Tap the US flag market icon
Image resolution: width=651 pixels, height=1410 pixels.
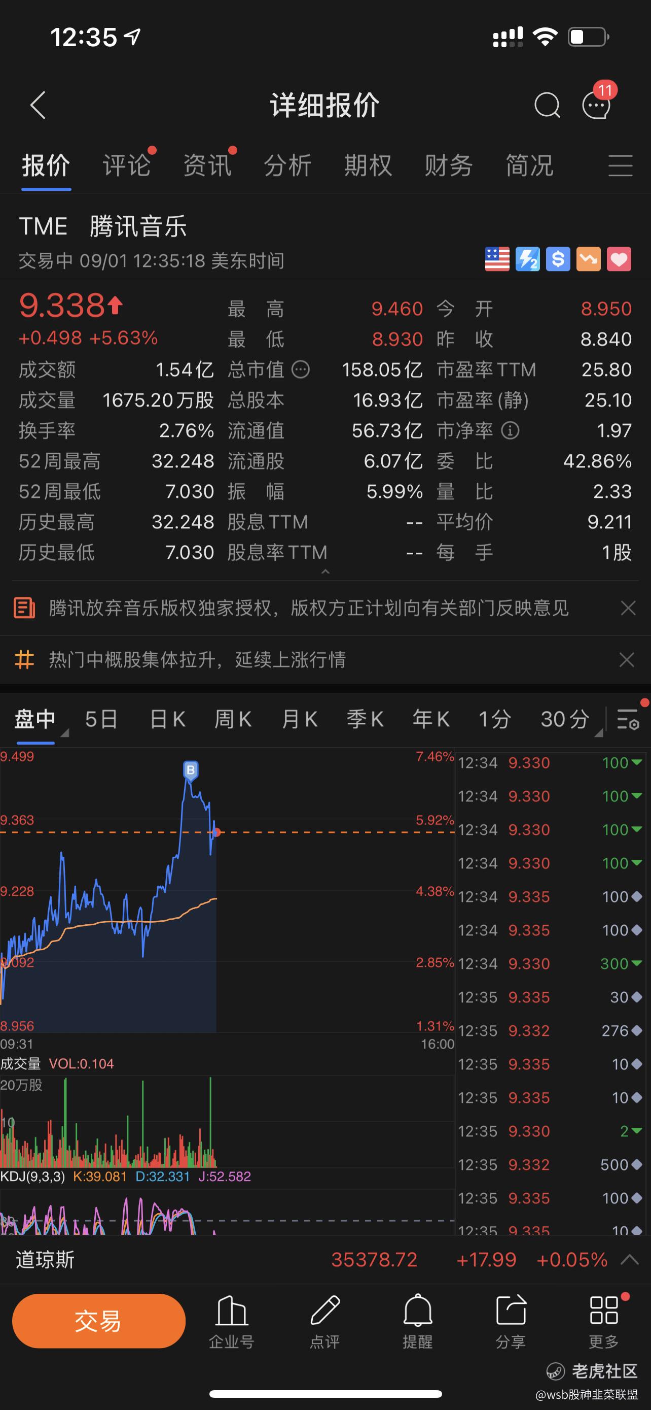pos(497,259)
